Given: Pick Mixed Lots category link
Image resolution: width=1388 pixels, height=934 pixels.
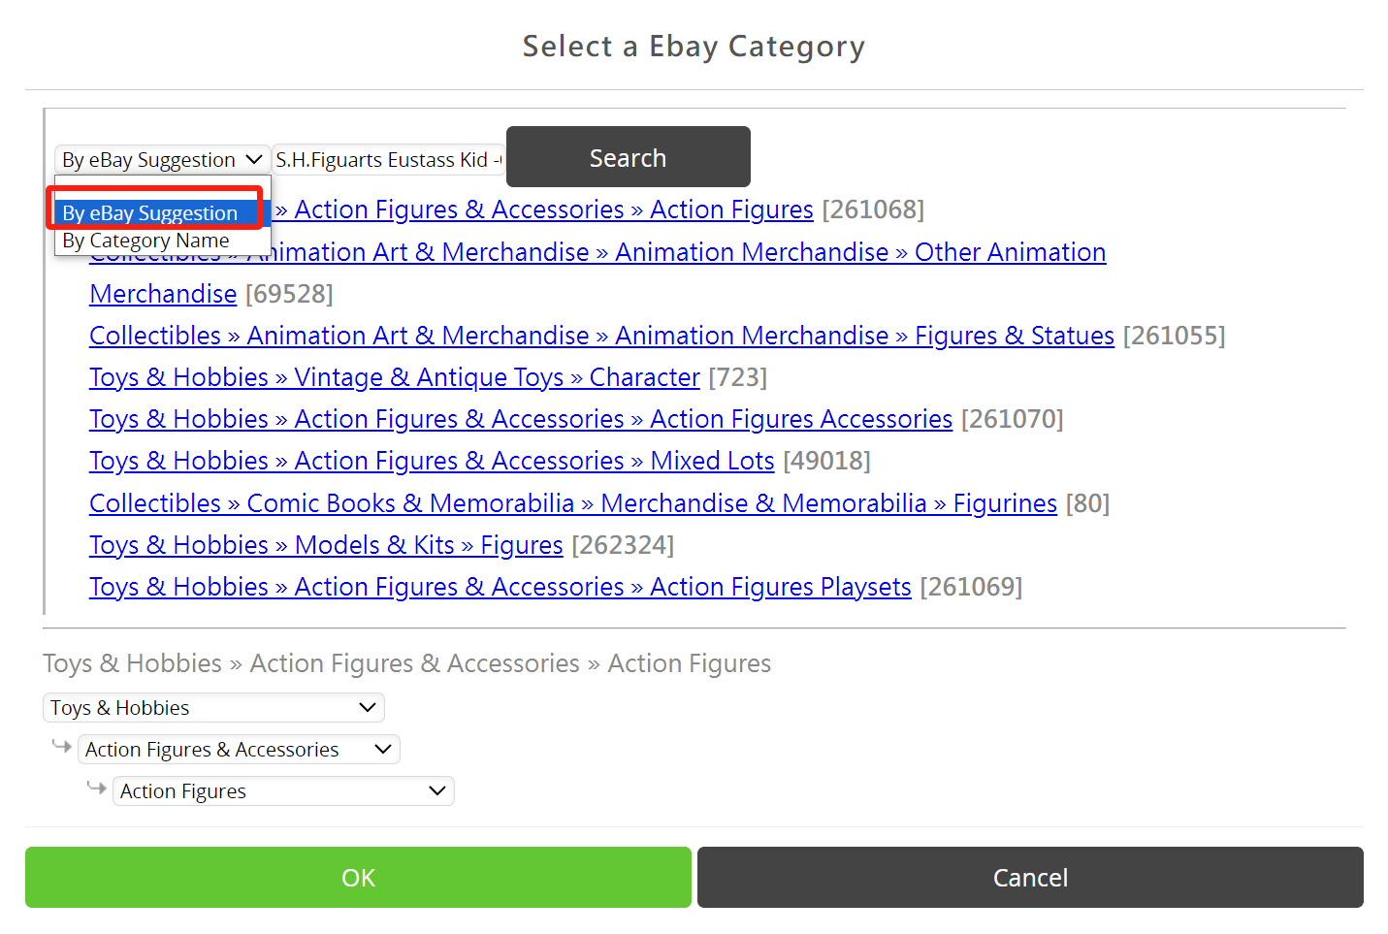Looking at the screenshot, I should click(432, 461).
